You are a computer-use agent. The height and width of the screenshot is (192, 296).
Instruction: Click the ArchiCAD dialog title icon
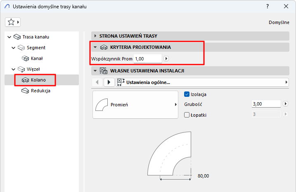coord(7,7)
